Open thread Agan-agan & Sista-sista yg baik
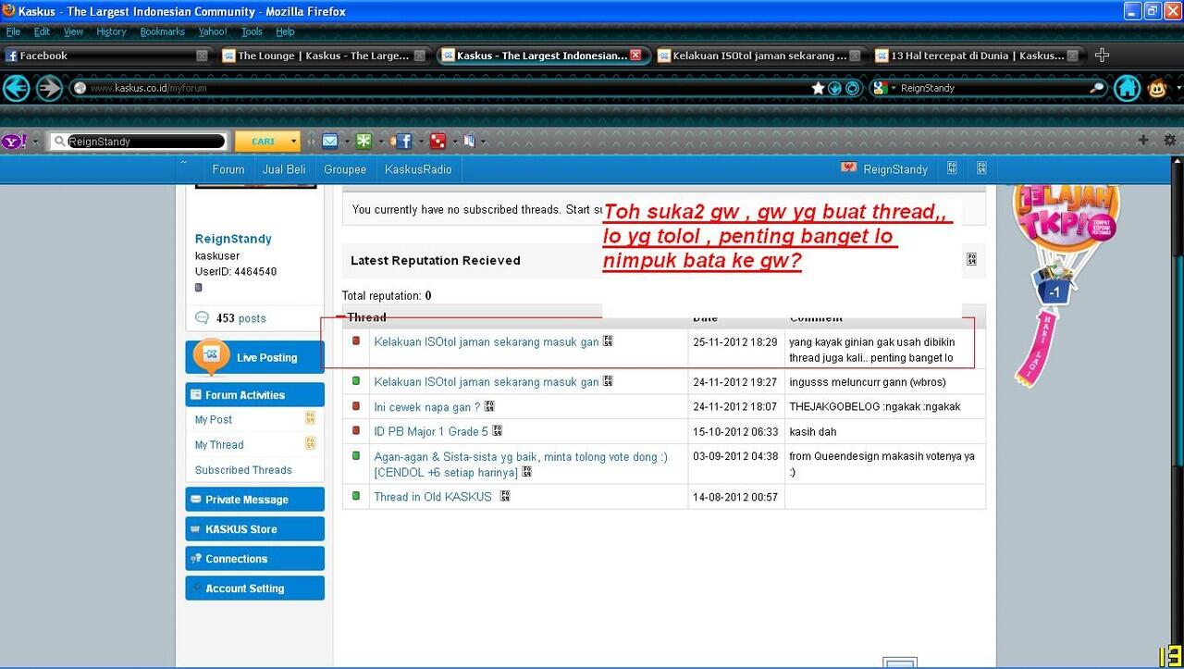 point(521,465)
